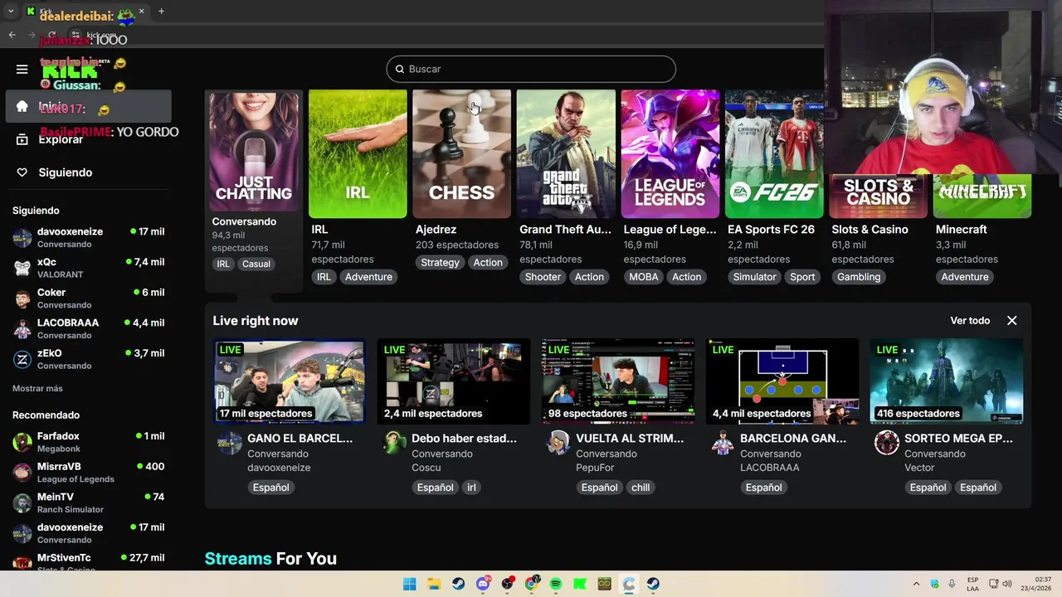Open LACOBRAAA avatar beside BARCELONA GAN

pyautogui.click(x=723, y=443)
